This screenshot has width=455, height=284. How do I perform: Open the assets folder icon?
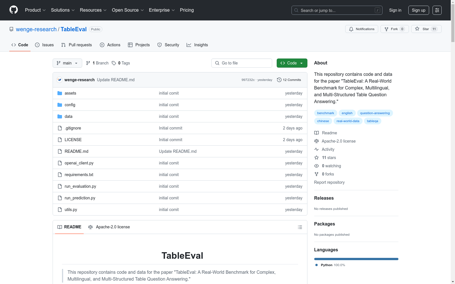(x=60, y=93)
